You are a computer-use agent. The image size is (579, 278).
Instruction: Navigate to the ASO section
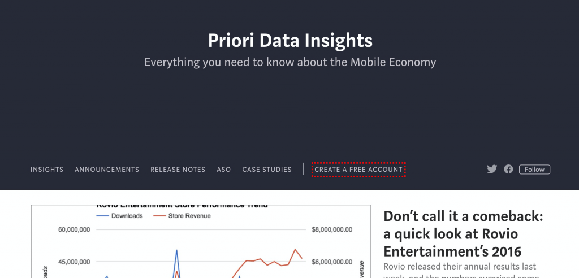[224, 170]
